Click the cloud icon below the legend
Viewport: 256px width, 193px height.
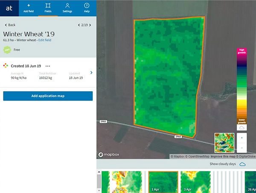click(242, 127)
